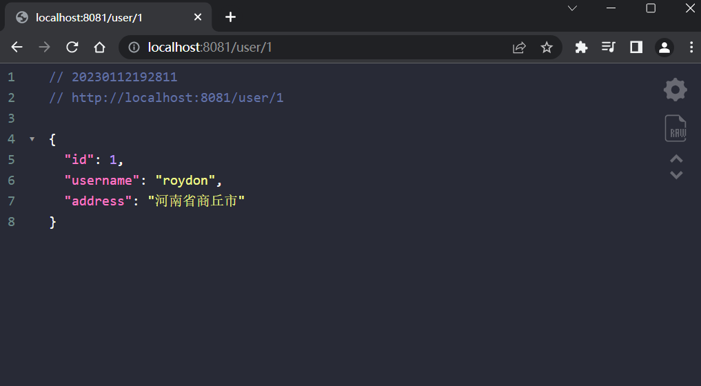Open the browser home page
The height and width of the screenshot is (386, 701).
tap(99, 47)
